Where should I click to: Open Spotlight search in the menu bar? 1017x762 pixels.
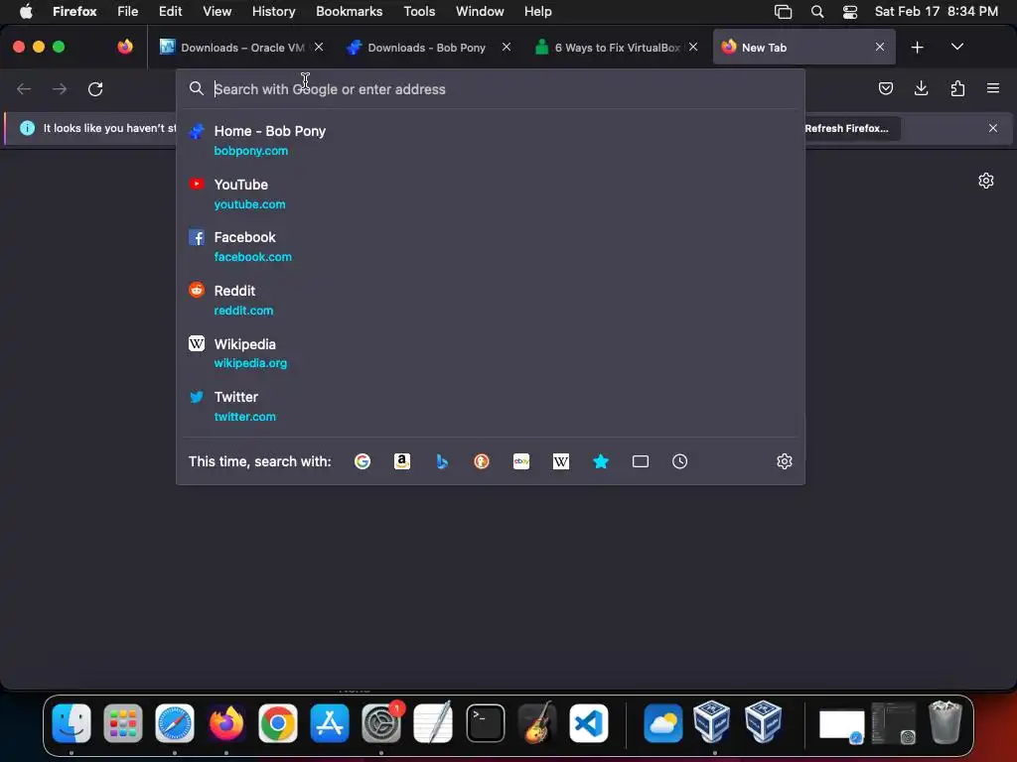(817, 12)
